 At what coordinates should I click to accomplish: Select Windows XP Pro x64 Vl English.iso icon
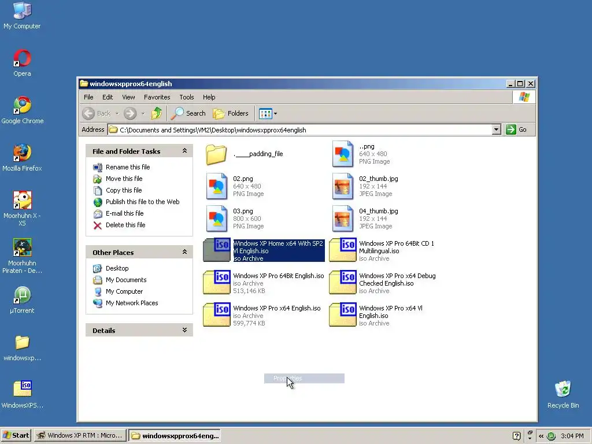[x=342, y=315]
